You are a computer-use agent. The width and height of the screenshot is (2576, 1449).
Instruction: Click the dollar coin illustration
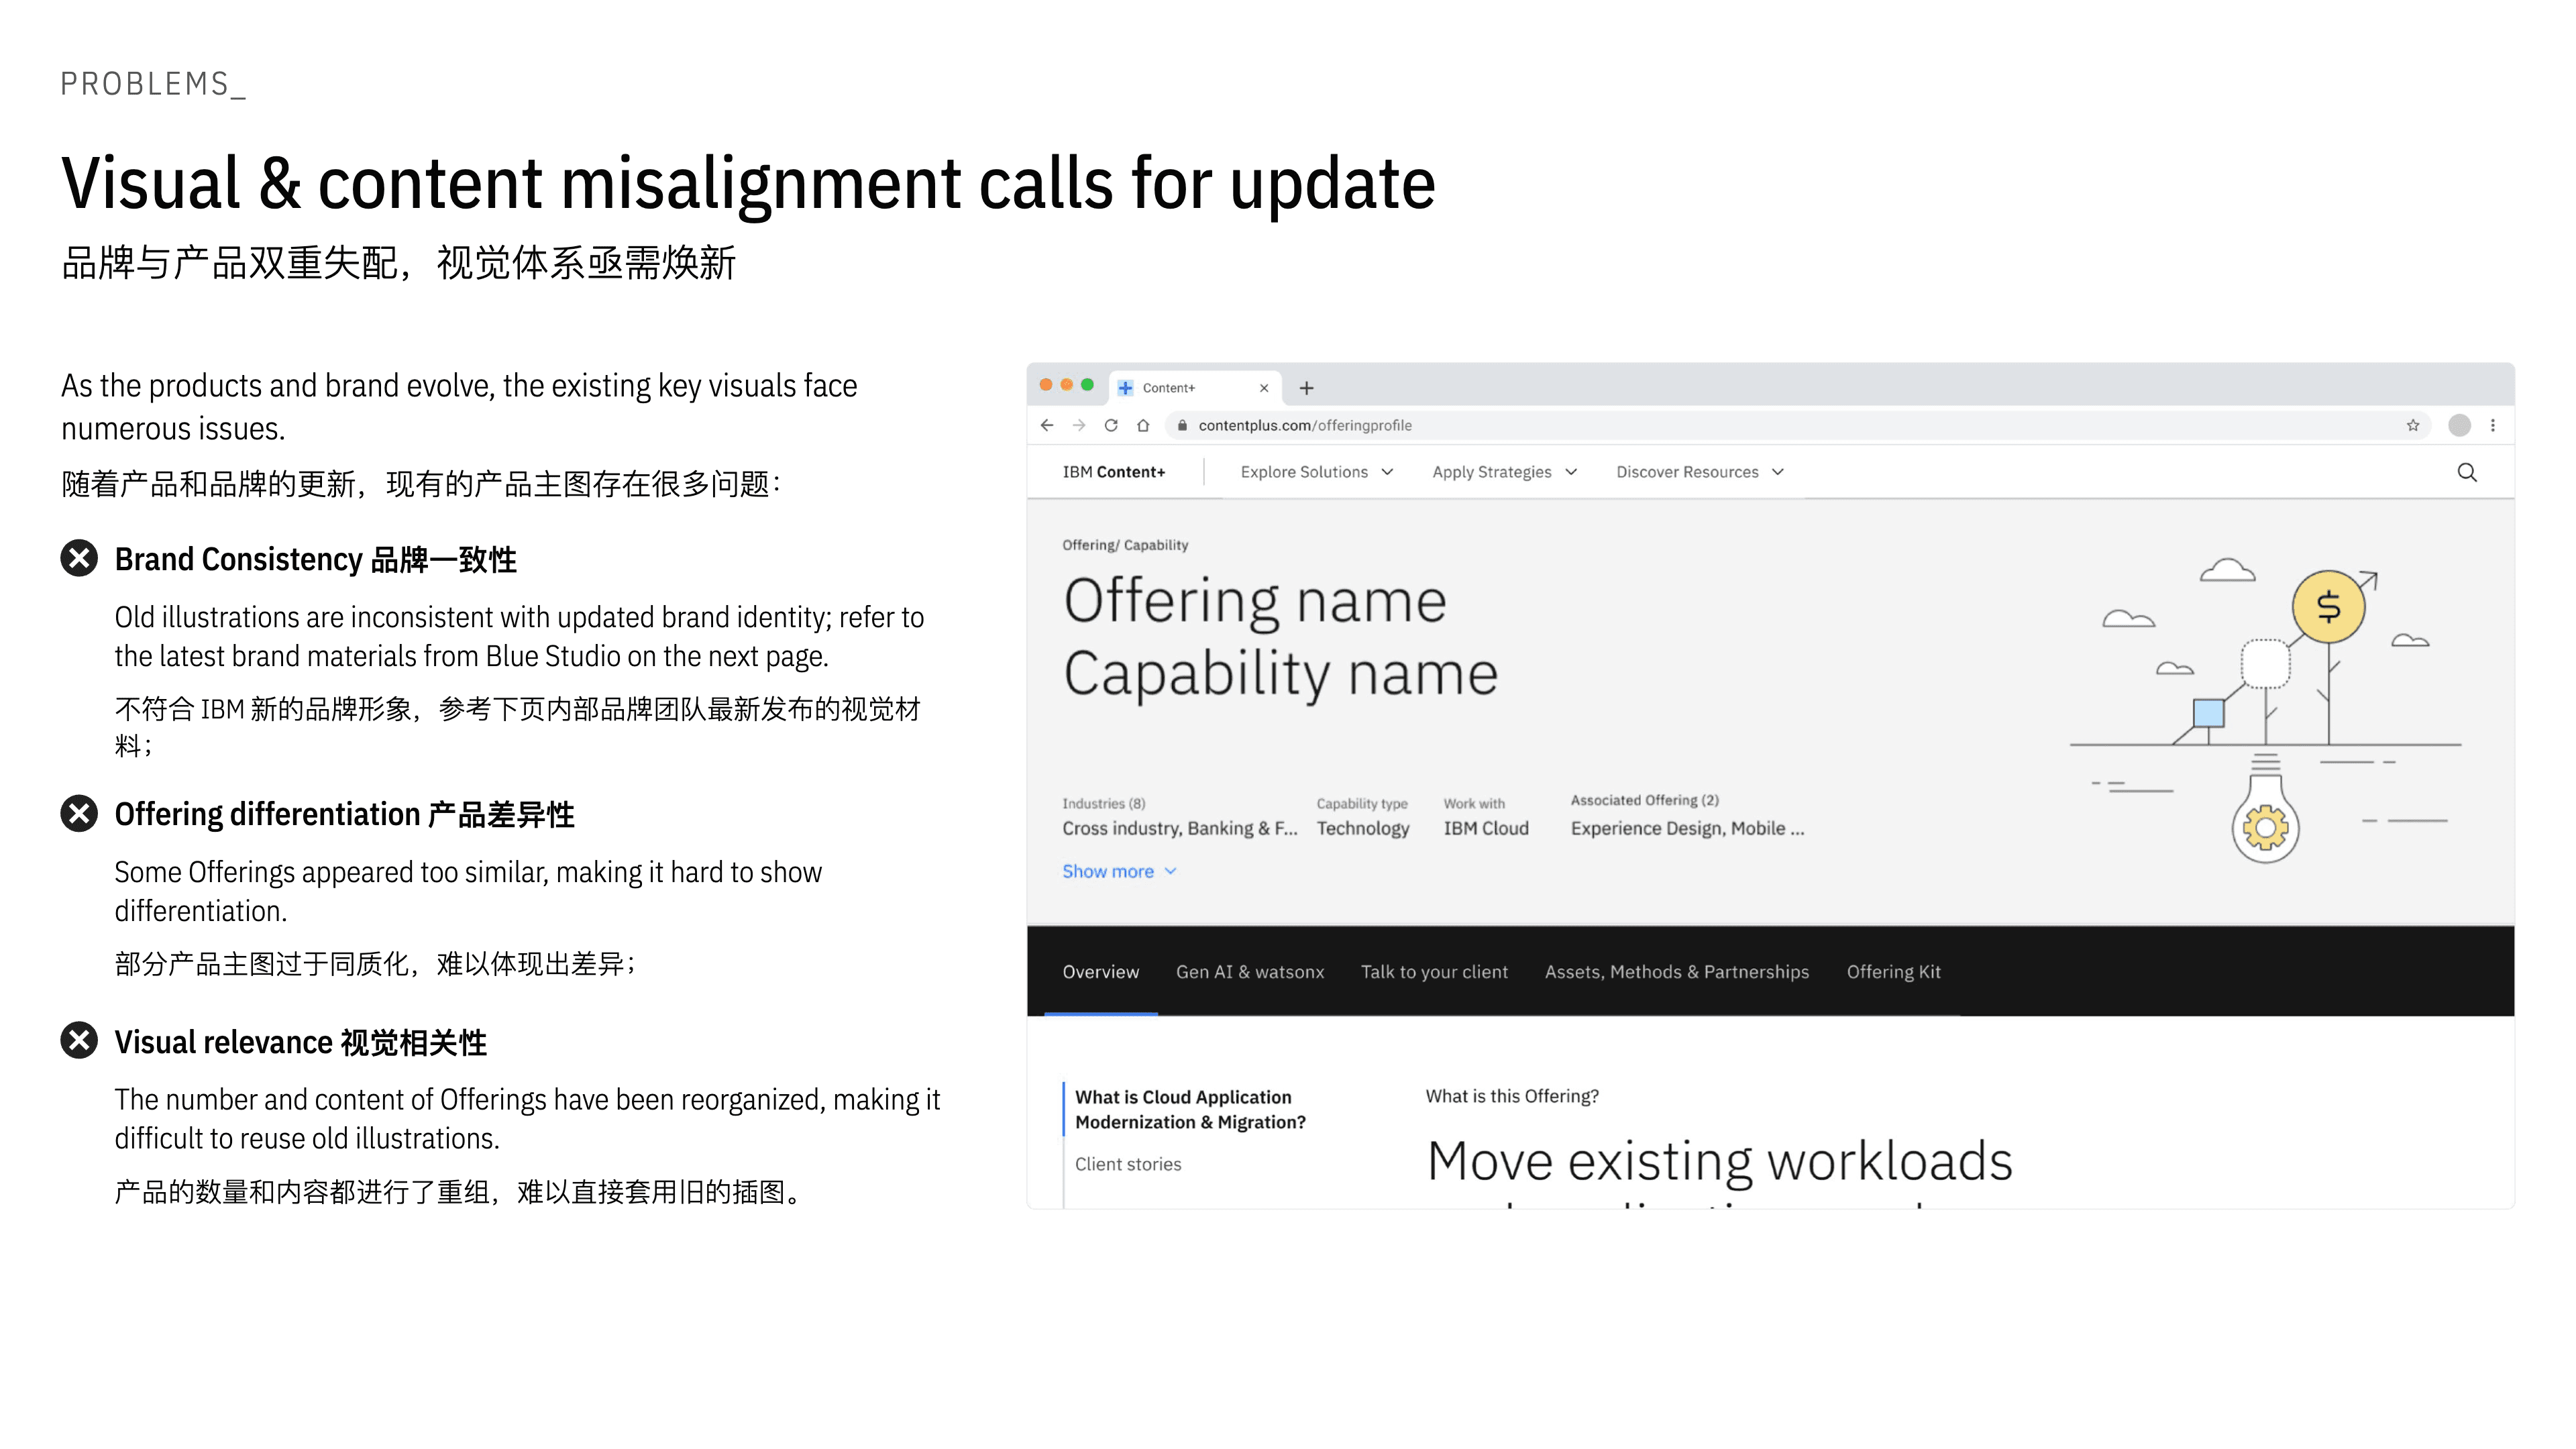[x=2328, y=606]
